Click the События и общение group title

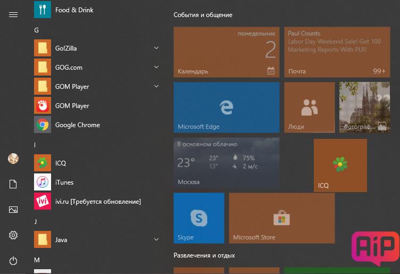coord(203,15)
